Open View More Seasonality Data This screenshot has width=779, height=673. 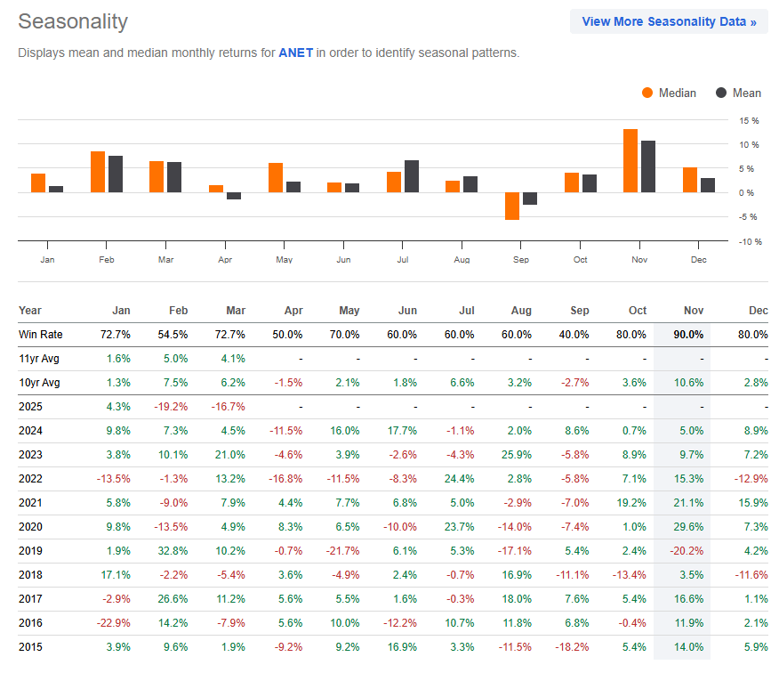[668, 21]
